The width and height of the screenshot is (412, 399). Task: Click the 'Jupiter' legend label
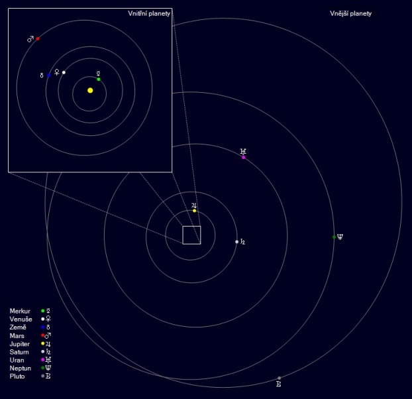[x=19, y=344]
